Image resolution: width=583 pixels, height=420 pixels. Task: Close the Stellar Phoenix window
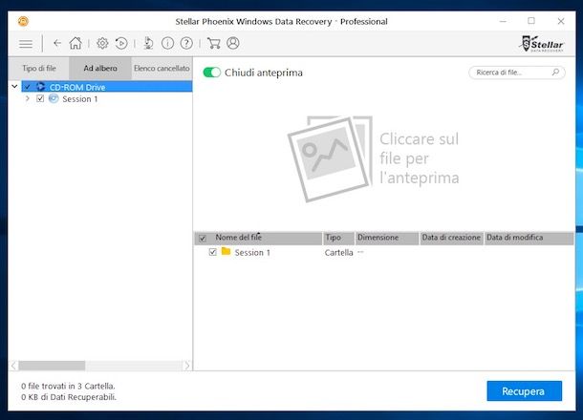point(561,21)
